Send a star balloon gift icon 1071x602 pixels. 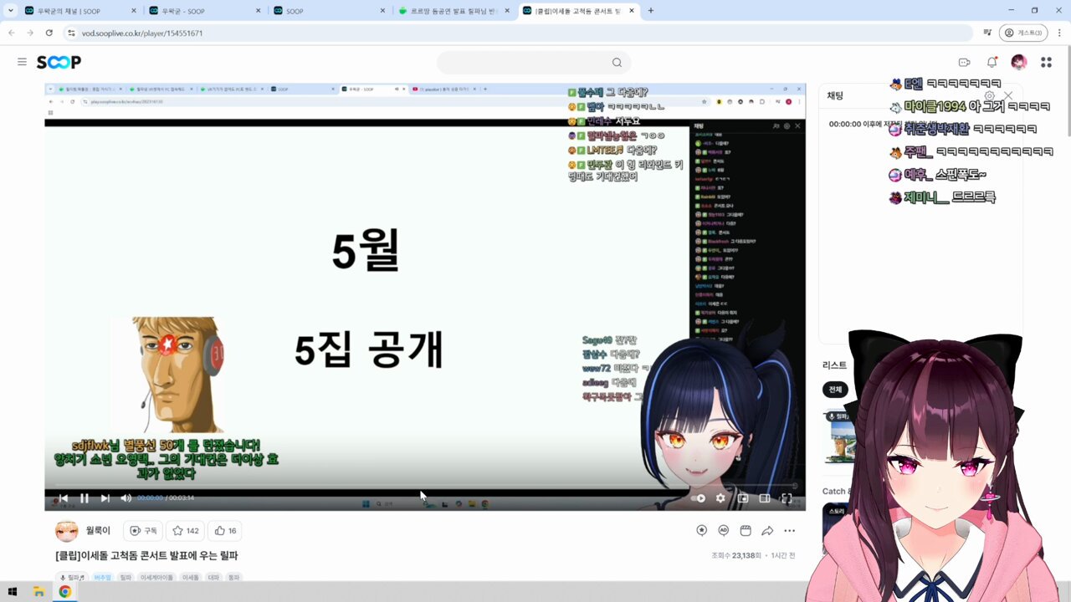point(701,531)
